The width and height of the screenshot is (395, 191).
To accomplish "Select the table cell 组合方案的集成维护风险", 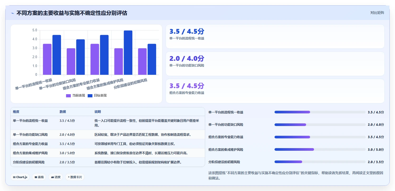I will [30, 153].
